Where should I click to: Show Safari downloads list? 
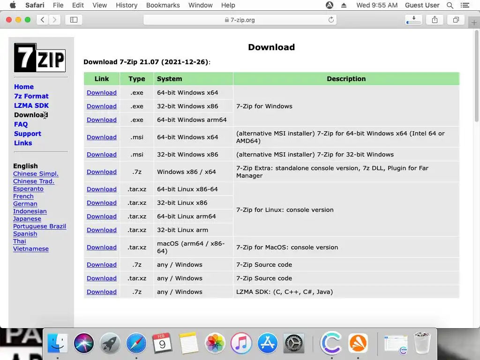click(413, 20)
